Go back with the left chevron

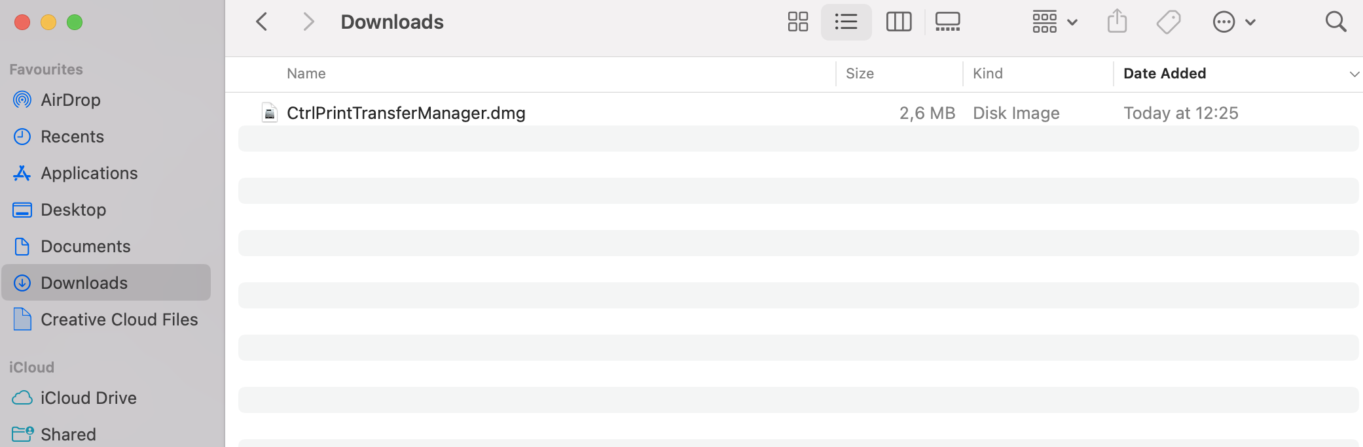coord(262,22)
